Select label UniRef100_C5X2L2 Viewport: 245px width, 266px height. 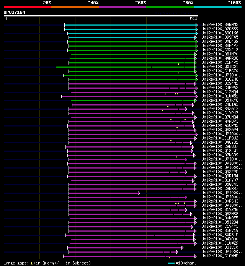(220, 50)
